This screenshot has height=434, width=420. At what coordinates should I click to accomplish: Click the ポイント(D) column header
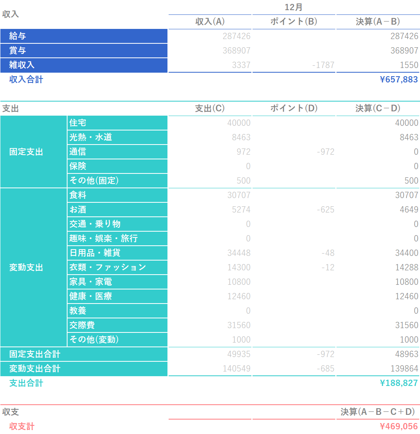click(x=294, y=109)
